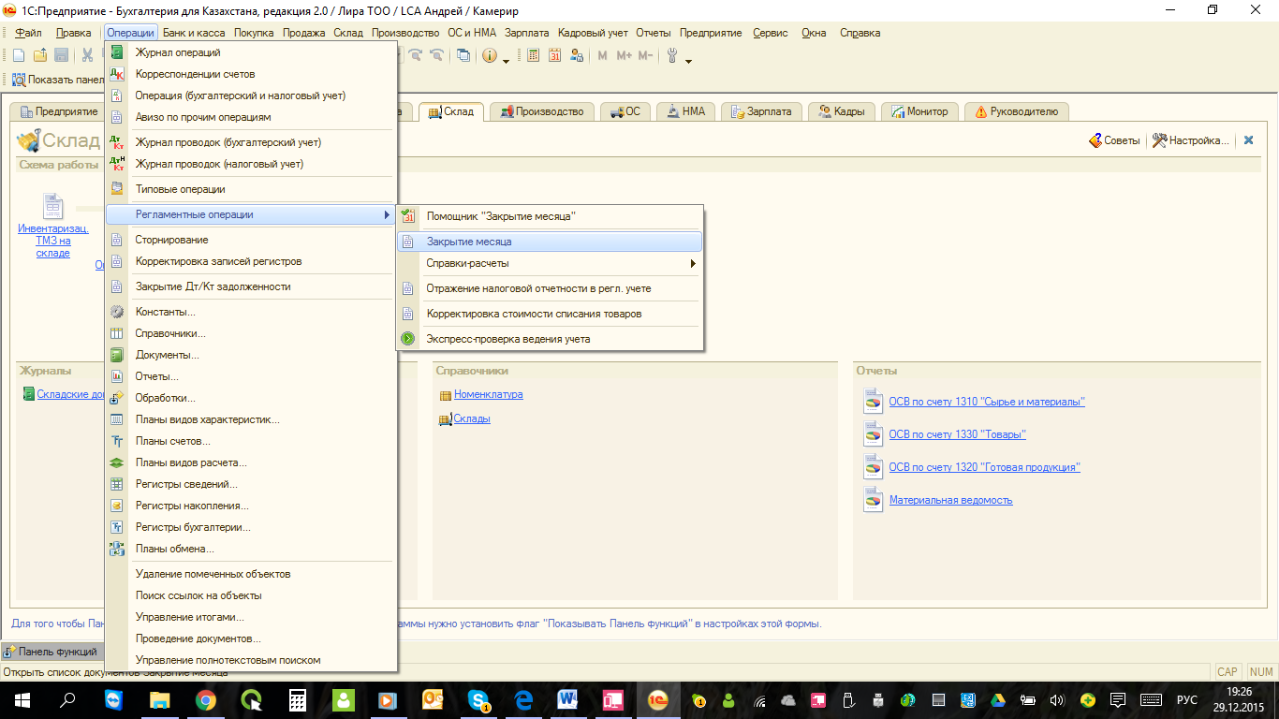Viewport: 1279px width, 719px height.
Task: Click the info help toolbar icon
Action: (x=490, y=55)
